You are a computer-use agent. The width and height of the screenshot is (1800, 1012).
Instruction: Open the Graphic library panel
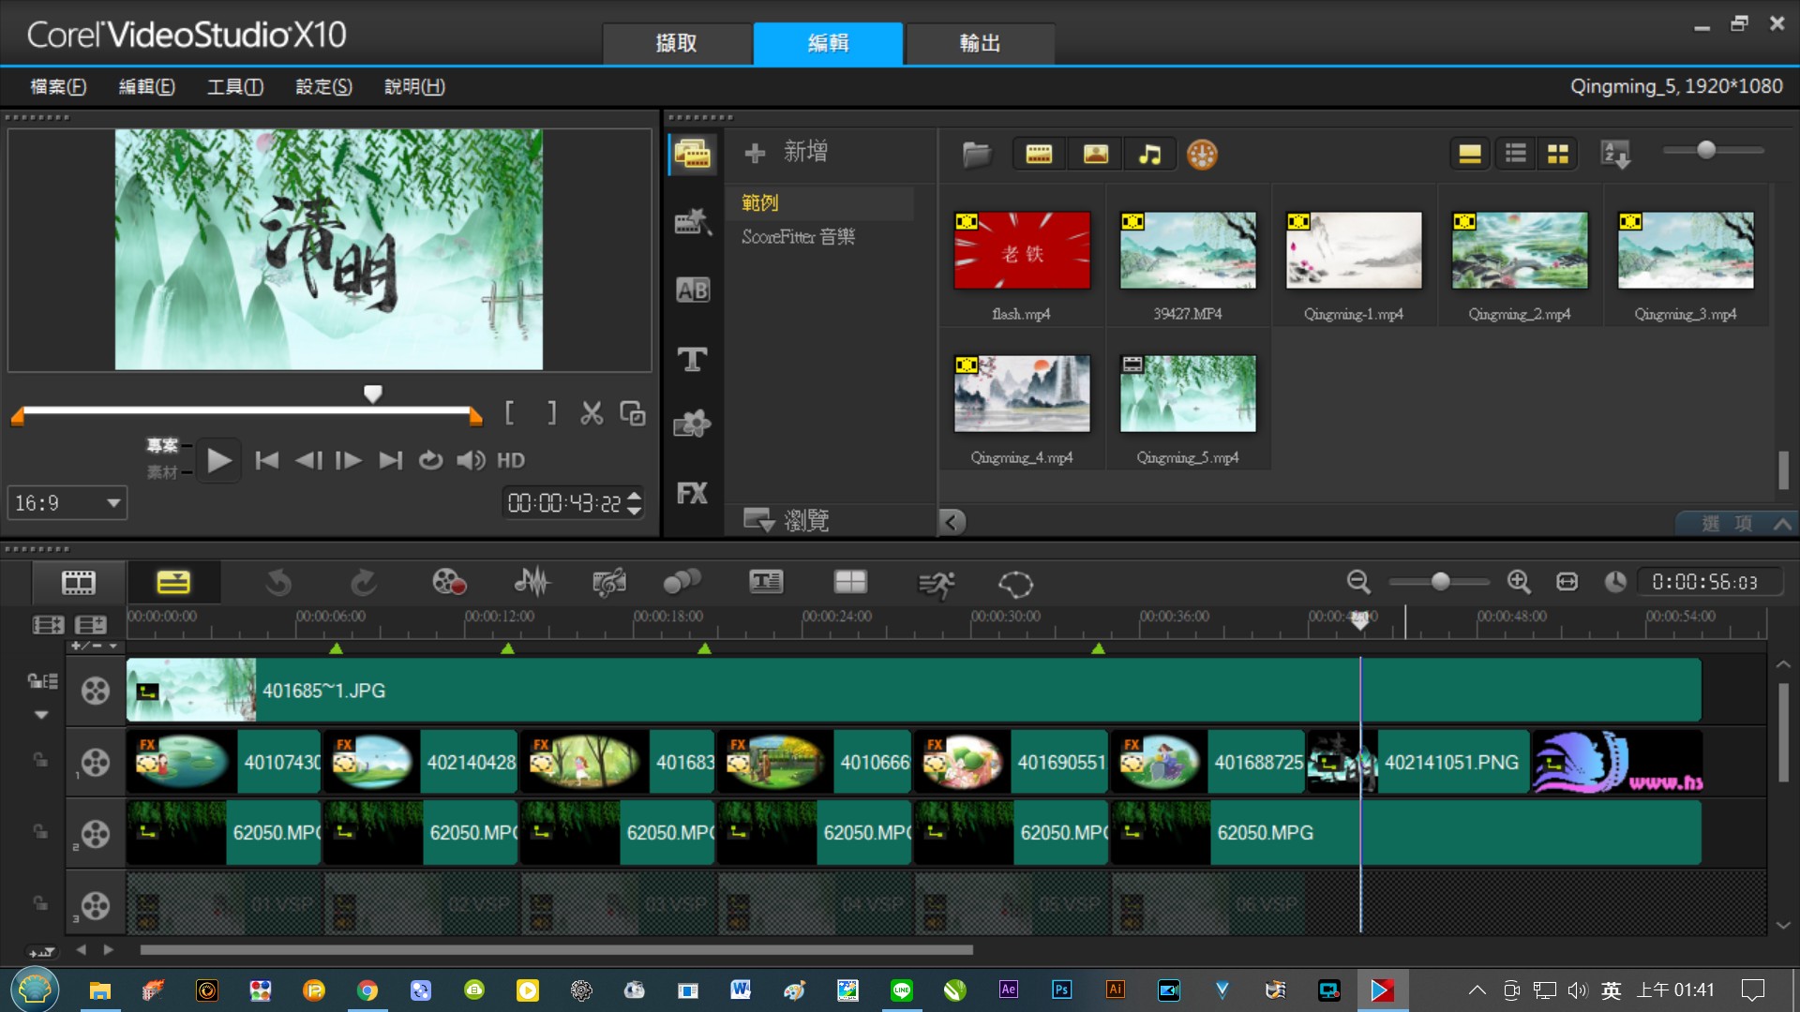click(x=693, y=424)
